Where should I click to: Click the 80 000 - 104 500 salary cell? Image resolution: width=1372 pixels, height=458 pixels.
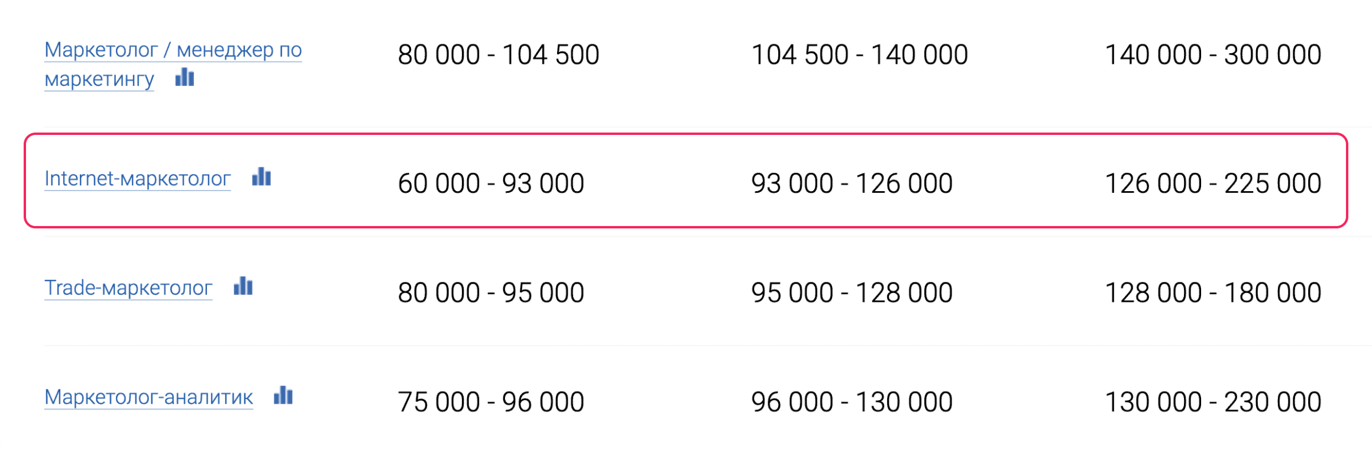[498, 55]
